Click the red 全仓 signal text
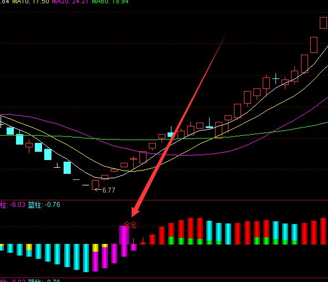Screen dimensions: 328x282 coord(130,225)
